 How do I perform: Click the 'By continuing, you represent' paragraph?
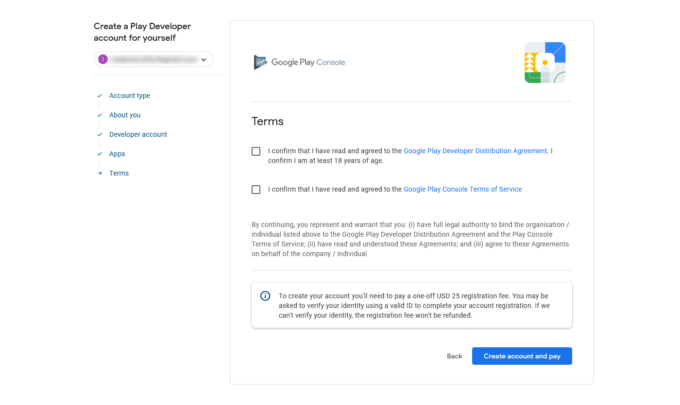coord(411,239)
